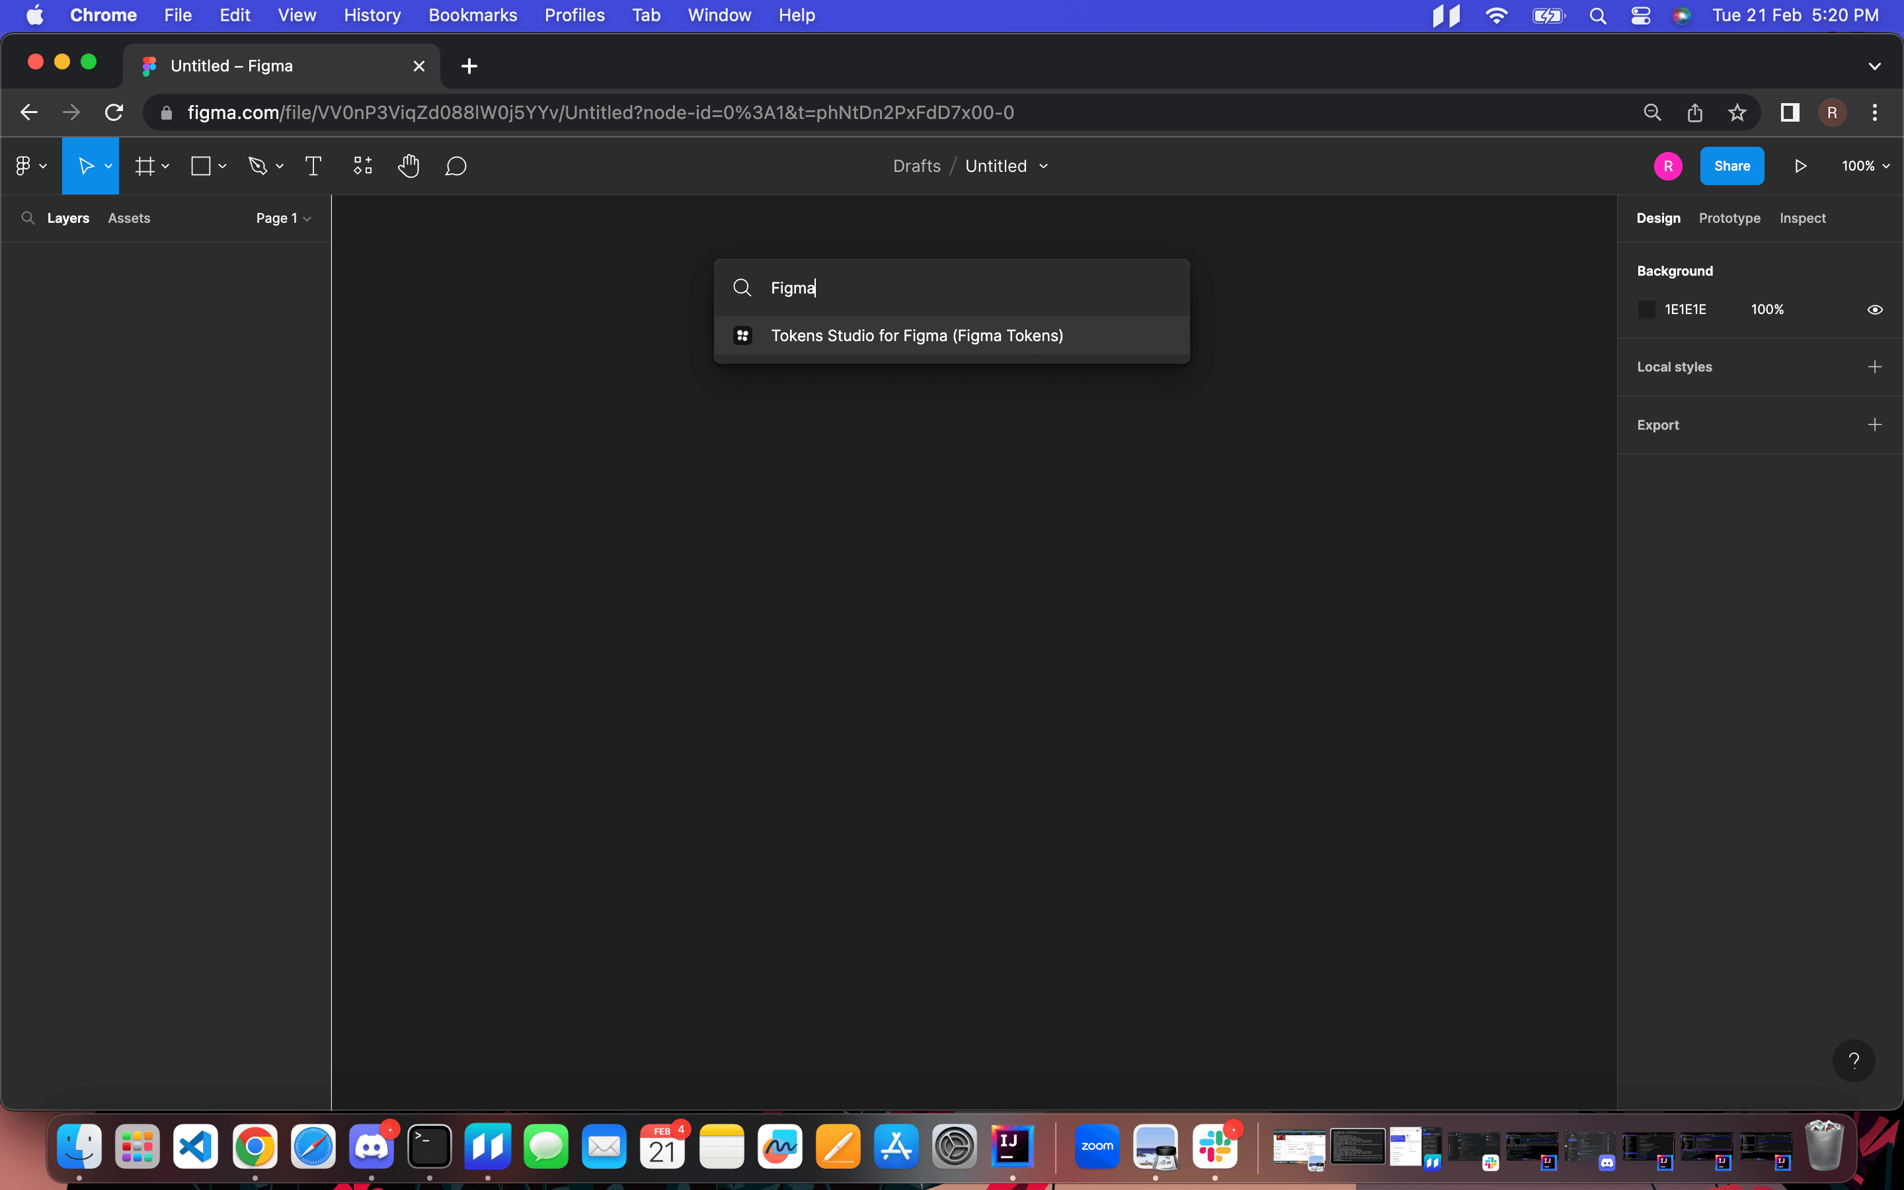This screenshot has height=1190, width=1904.
Task: Click the pink R user avatar in Figma toolbar
Action: [x=1668, y=166]
